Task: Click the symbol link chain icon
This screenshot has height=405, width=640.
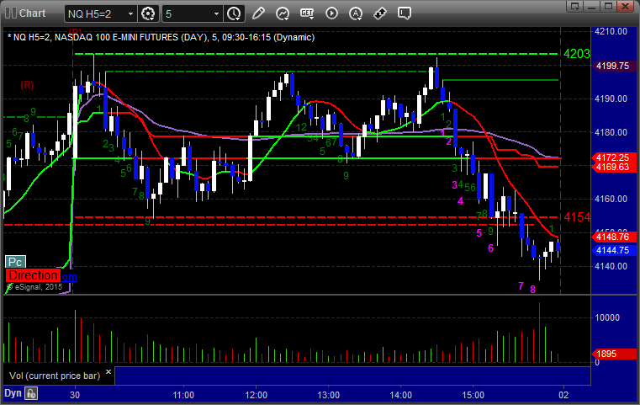Action: (x=380, y=13)
